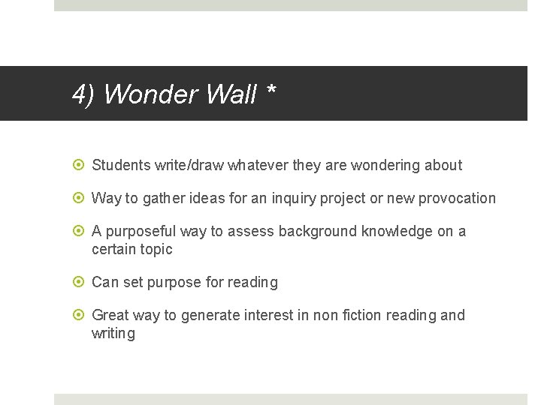The image size is (541, 405).
Task: Click the bullet before "Great way to generate"
Action: 80,316
